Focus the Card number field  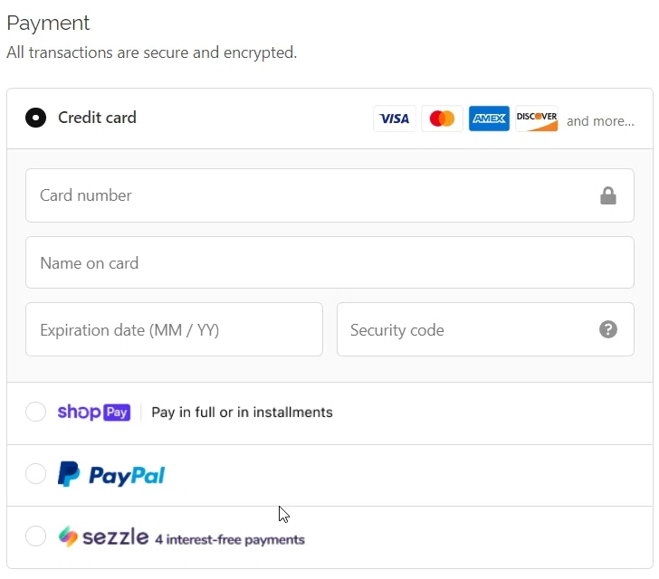pyautogui.click(x=308, y=195)
